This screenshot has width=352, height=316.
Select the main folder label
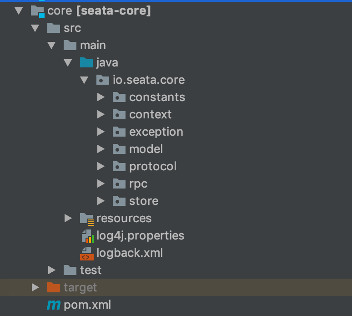click(93, 46)
